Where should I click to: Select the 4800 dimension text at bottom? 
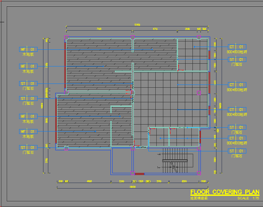[x=89, y=181]
